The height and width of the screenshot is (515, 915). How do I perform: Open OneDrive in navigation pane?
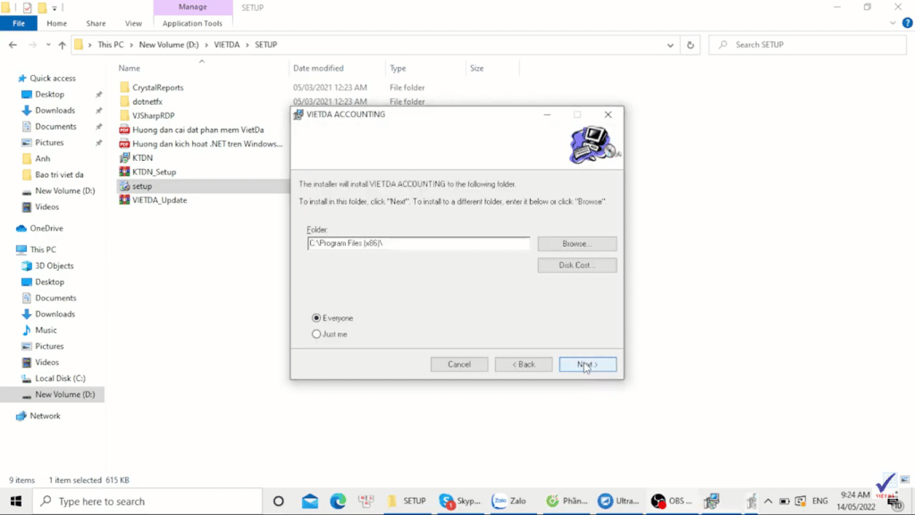click(x=46, y=228)
